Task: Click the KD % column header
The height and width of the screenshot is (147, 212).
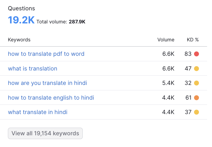Action: [x=193, y=40]
